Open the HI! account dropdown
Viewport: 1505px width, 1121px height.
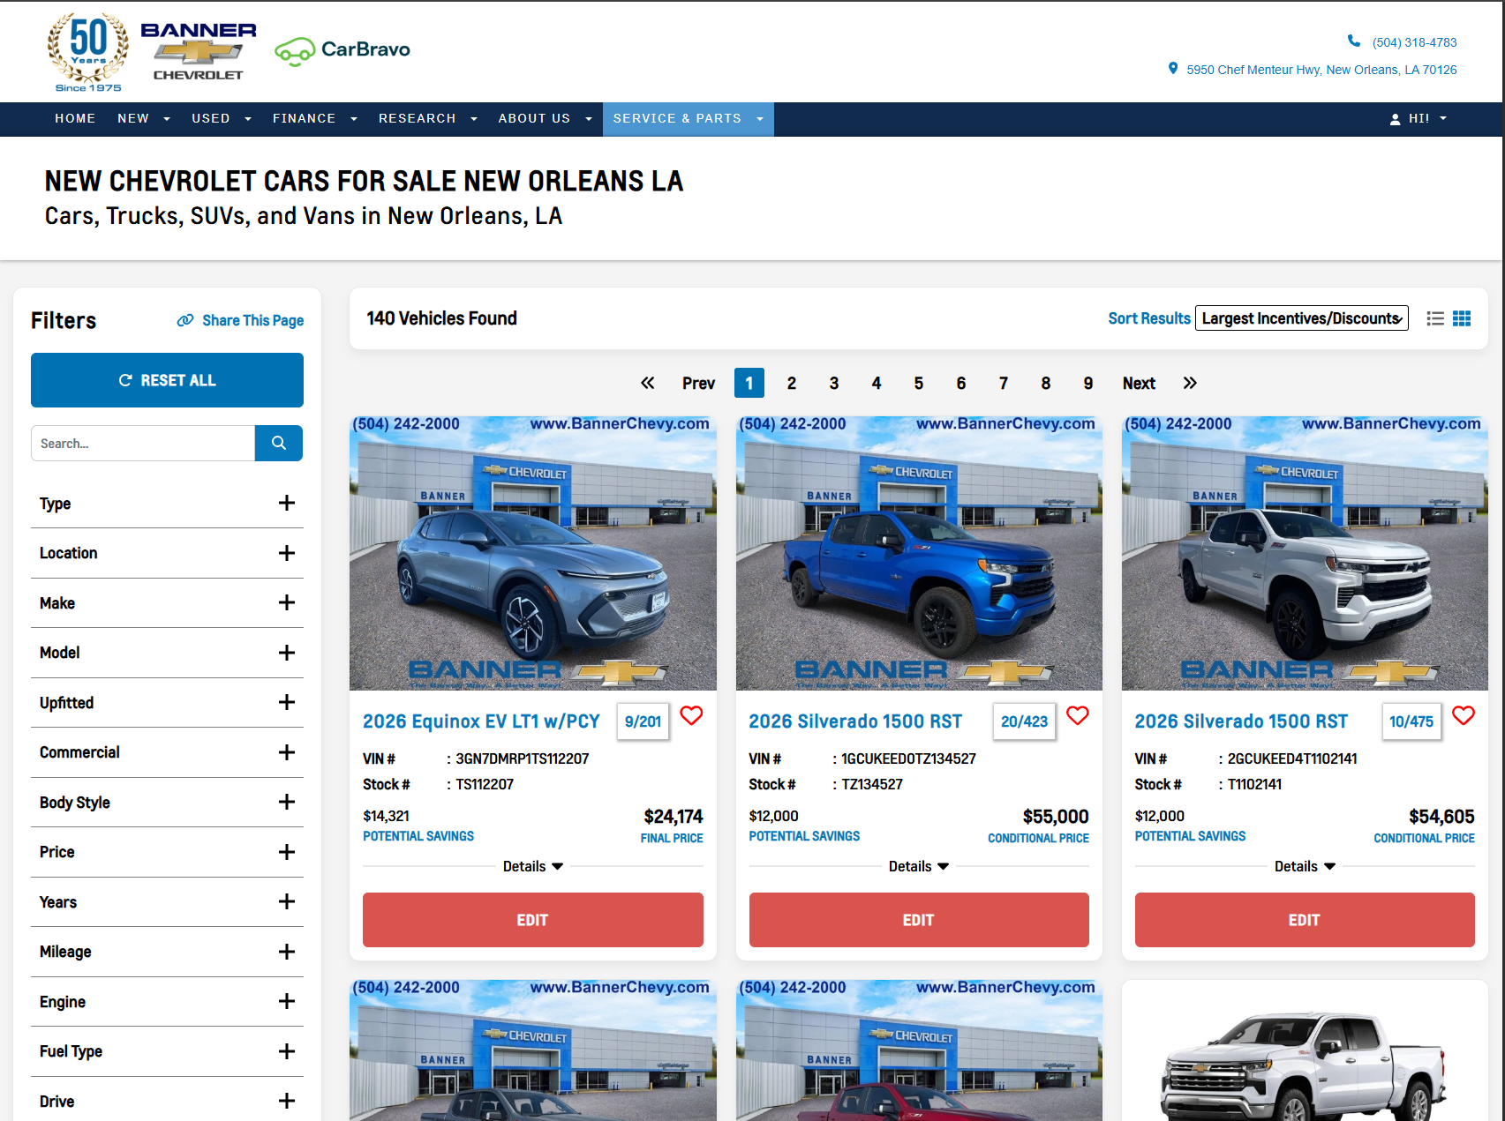point(1418,118)
